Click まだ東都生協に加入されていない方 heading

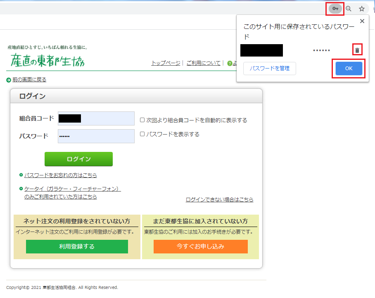point(200,221)
